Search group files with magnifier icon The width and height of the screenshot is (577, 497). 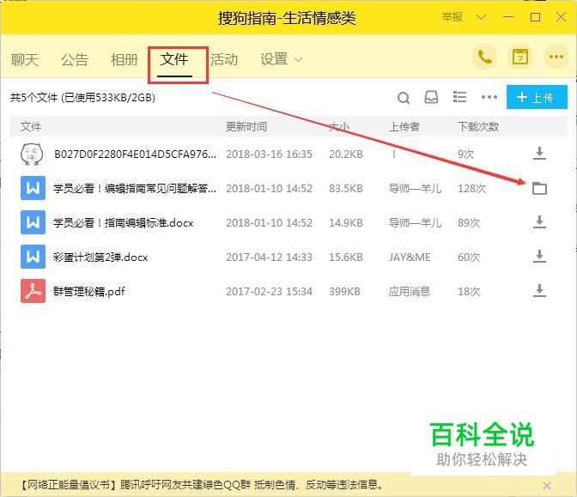(x=404, y=98)
